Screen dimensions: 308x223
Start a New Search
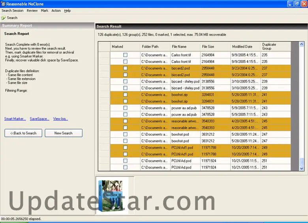point(64,133)
